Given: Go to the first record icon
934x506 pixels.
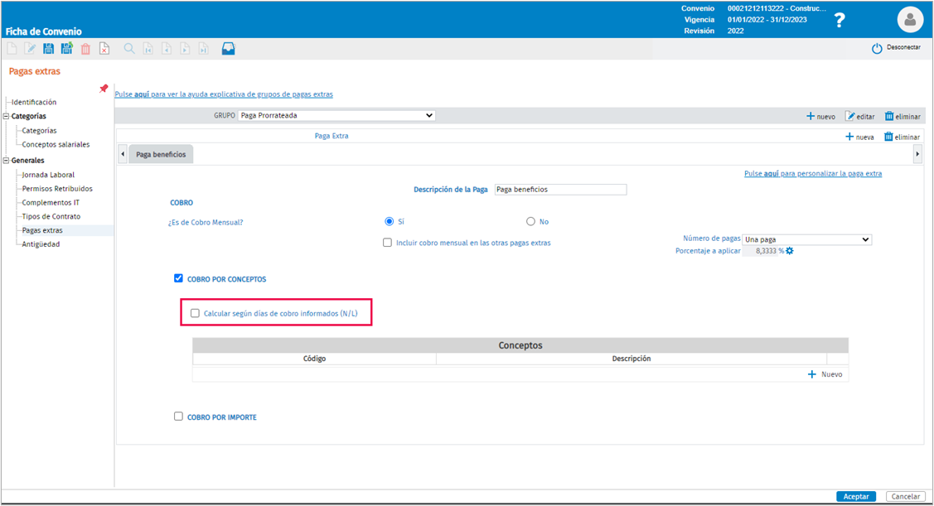Looking at the screenshot, I should click(148, 49).
